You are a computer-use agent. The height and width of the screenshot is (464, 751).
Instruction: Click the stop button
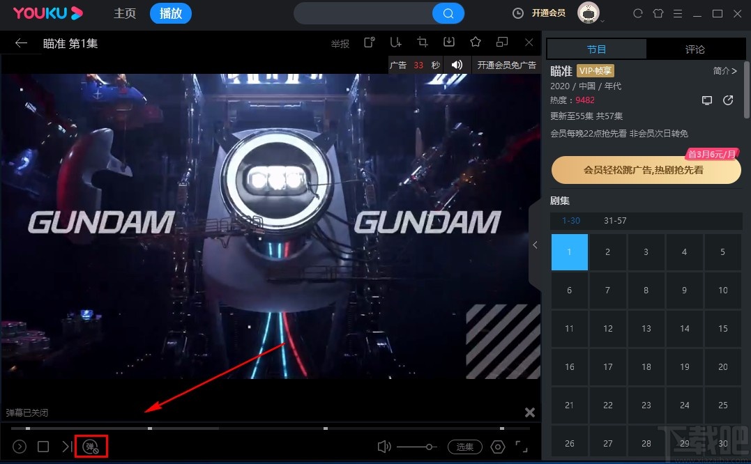pyautogui.click(x=43, y=447)
